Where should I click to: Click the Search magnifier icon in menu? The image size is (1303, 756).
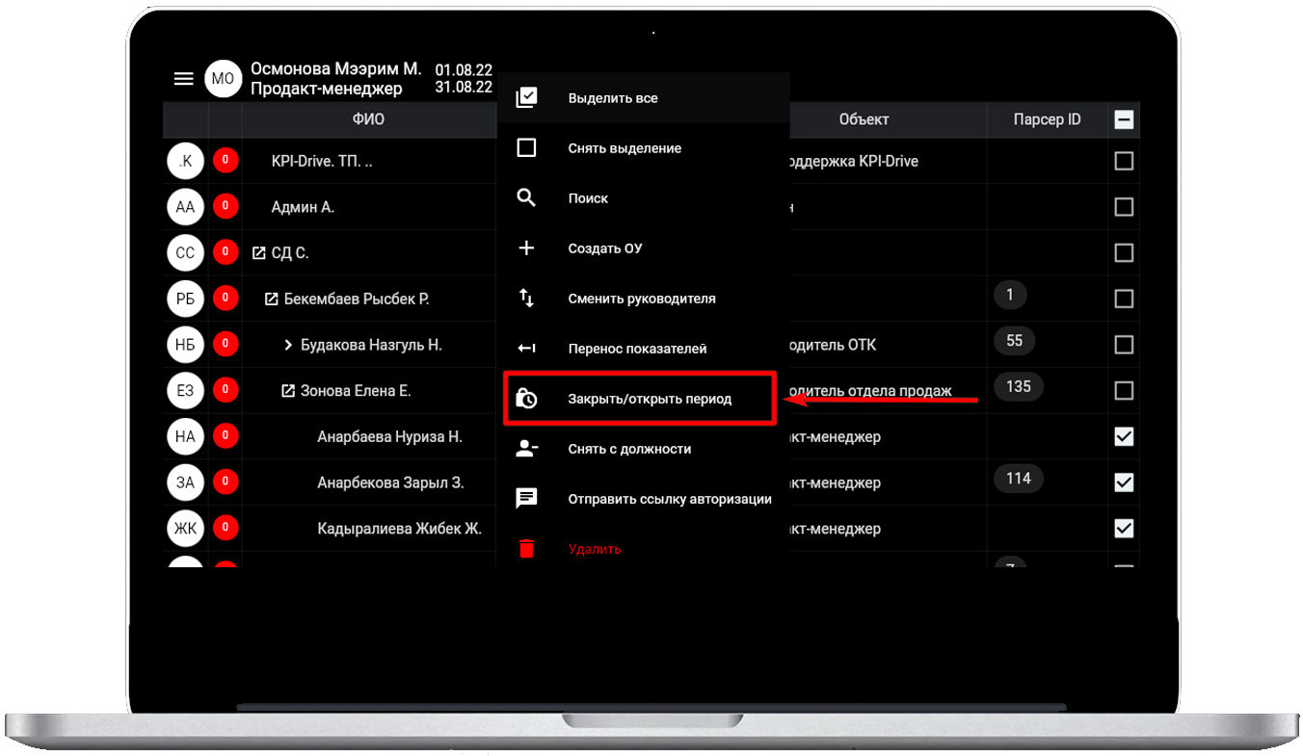click(x=526, y=198)
